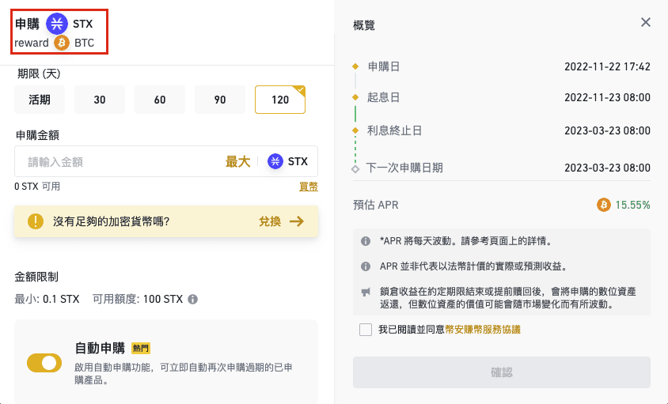Choose the 60 day duration
This screenshot has height=404, width=668.
pyautogui.click(x=160, y=100)
